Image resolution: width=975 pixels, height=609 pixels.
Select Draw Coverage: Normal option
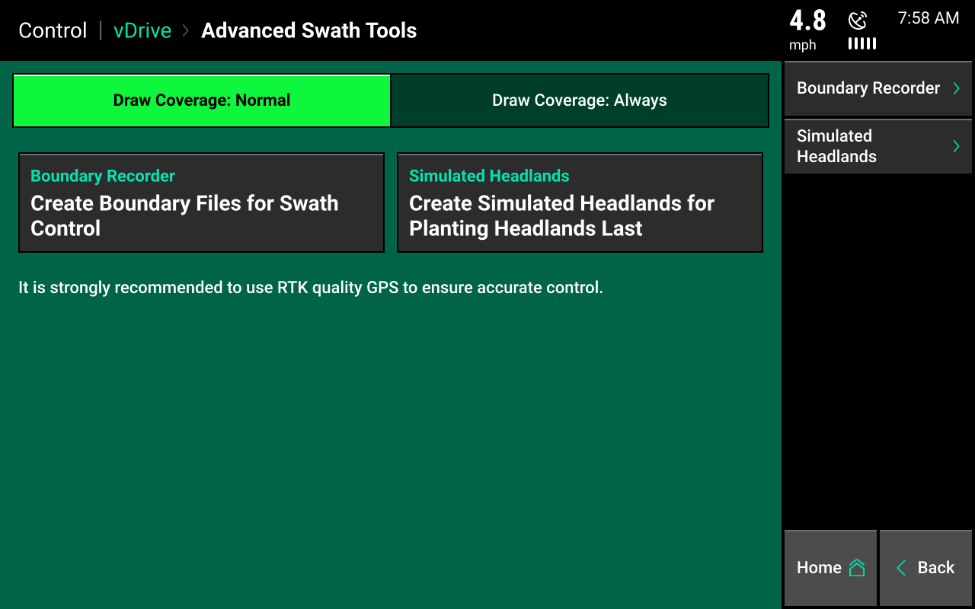coord(202,100)
